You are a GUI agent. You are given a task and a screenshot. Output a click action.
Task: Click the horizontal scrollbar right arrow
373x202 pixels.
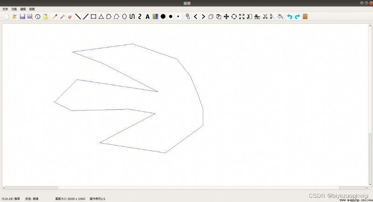pos(367,188)
